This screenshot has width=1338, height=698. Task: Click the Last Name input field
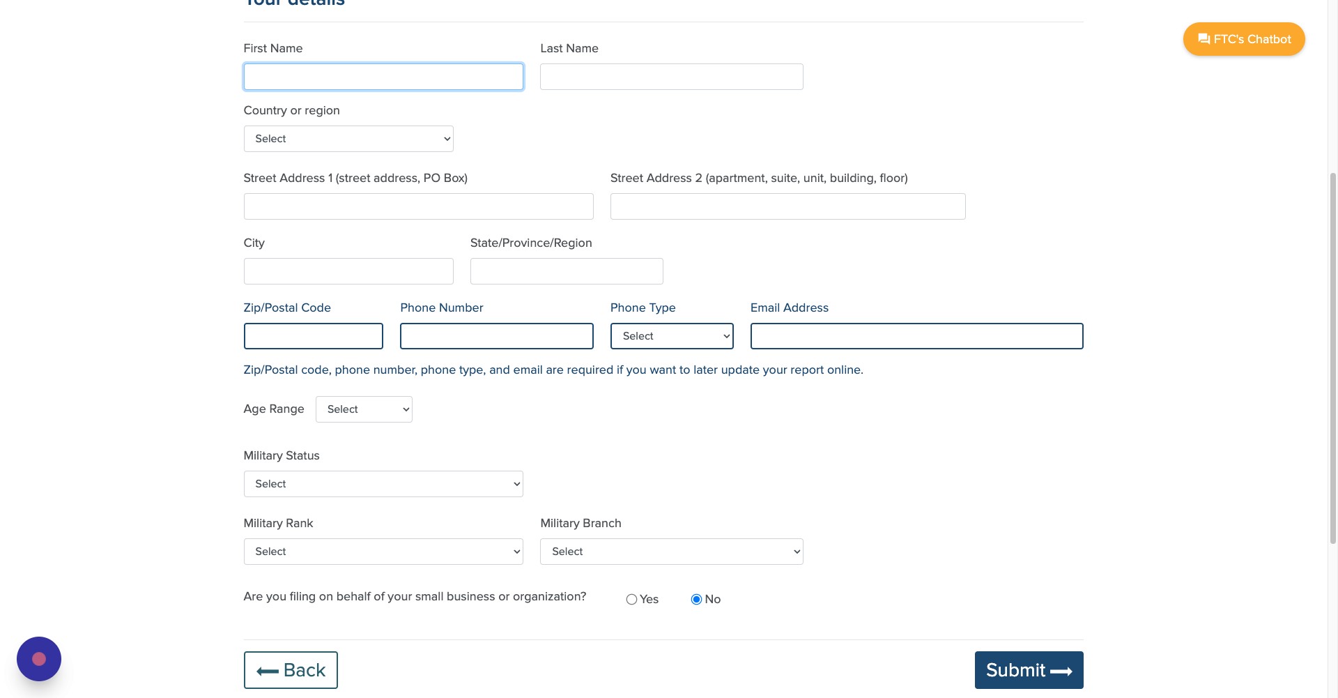[671, 77]
